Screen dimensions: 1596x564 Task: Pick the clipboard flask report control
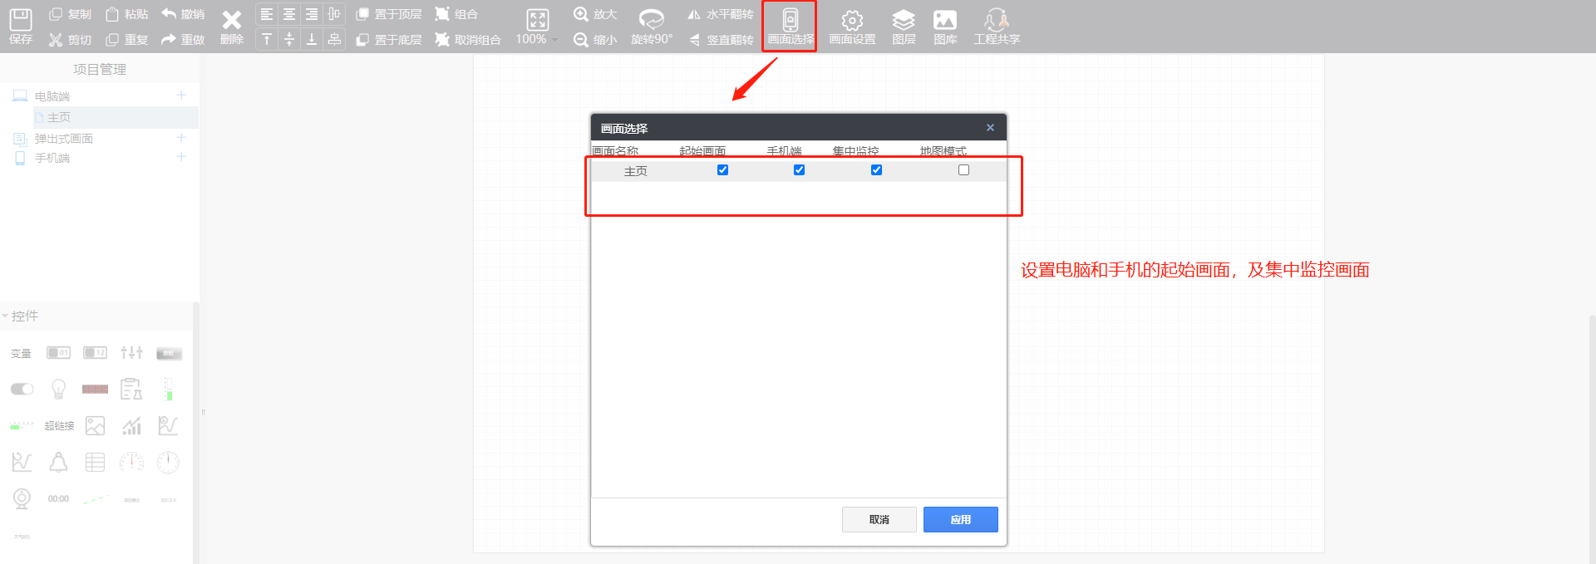[x=131, y=389]
